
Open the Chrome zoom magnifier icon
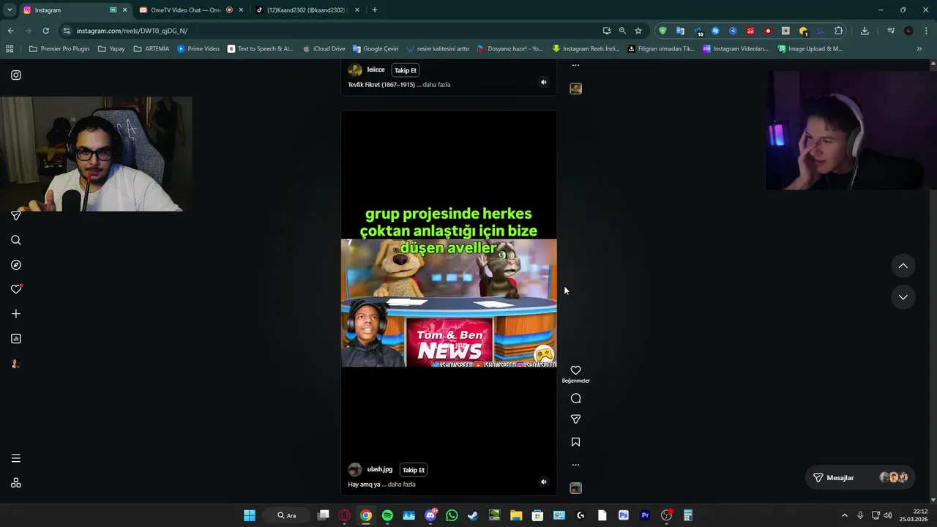pos(622,31)
